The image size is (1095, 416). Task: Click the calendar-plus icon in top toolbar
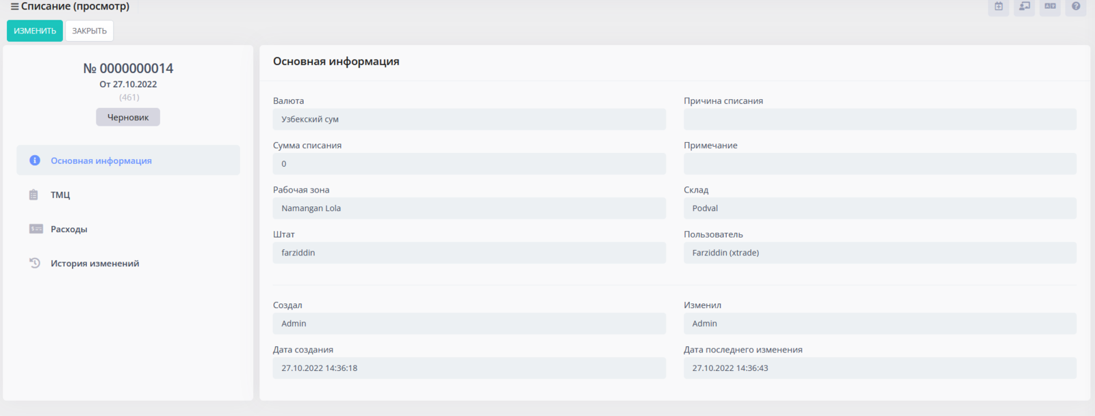point(999,7)
